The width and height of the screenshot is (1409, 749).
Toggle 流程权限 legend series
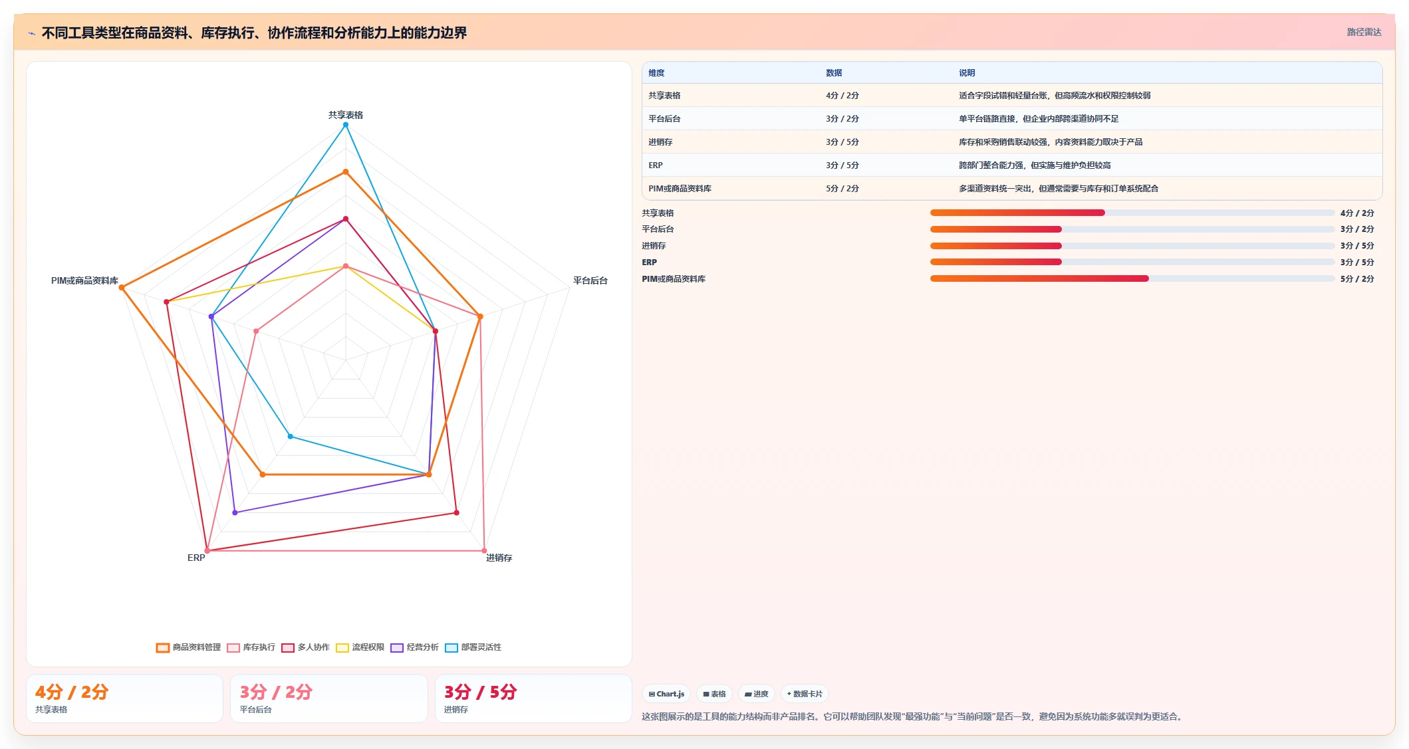(360, 647)
